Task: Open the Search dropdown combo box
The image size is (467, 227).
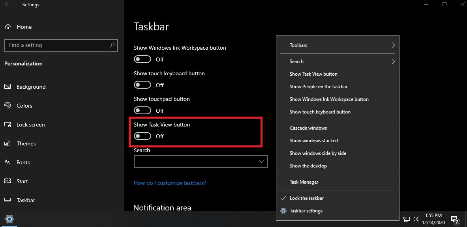Action: (x=201, y=162)
